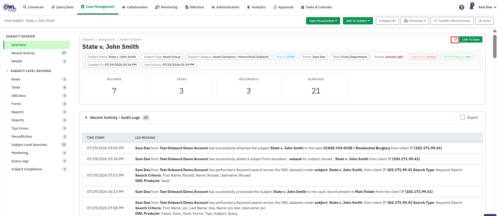497x216 pixels.
Task: Open Subject Level Searches in the sidebar
Action: [37, 145]
